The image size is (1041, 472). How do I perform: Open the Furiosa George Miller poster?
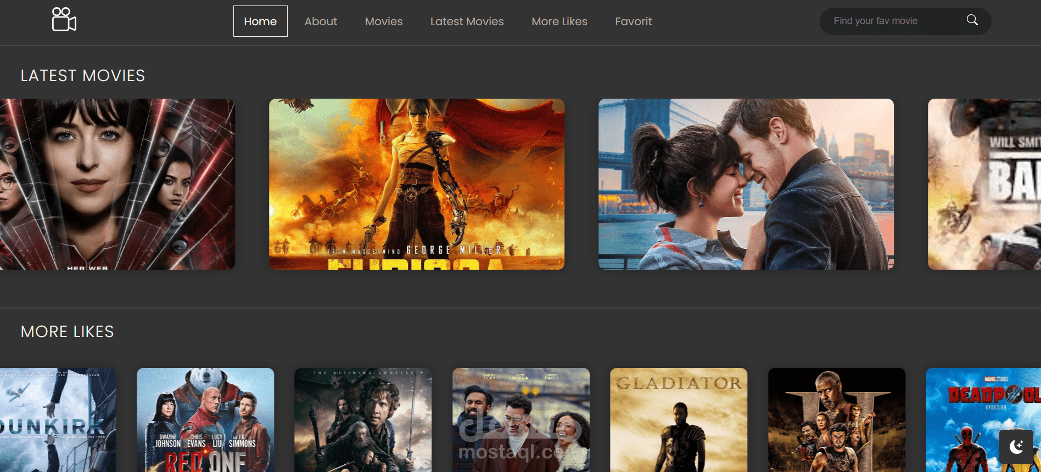point(417,184)
